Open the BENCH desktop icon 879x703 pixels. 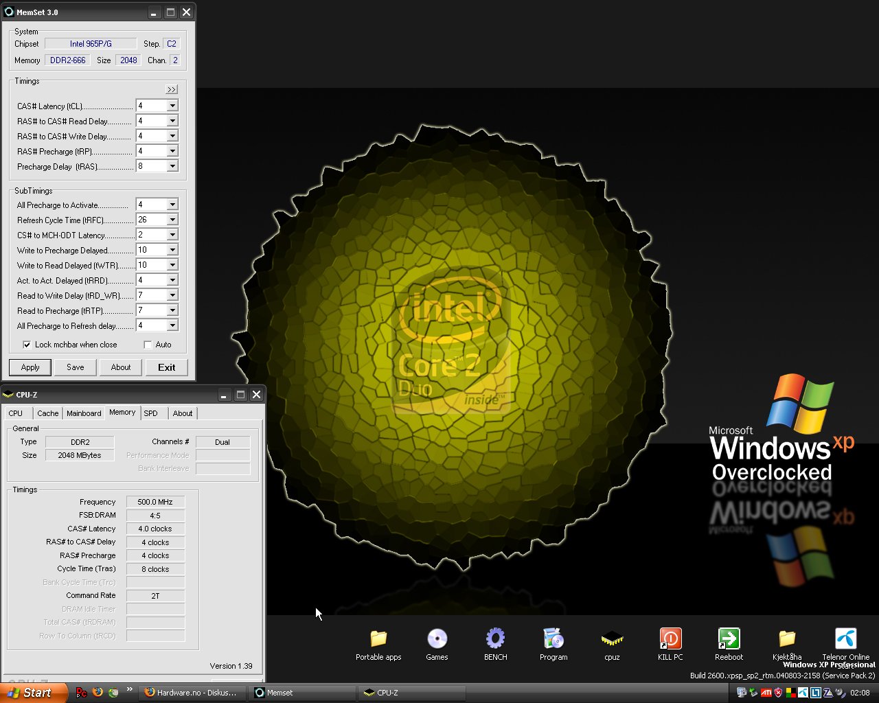pos(495,644)
